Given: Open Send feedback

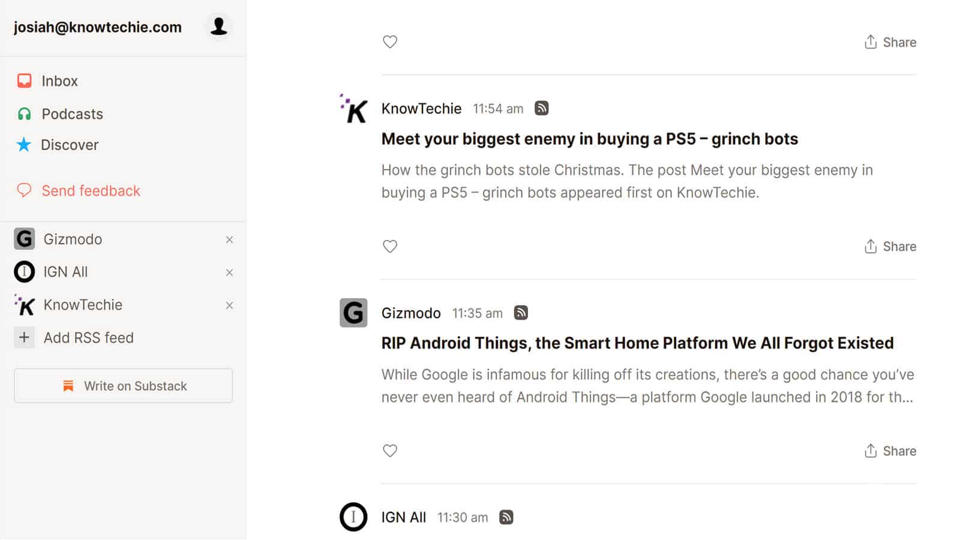Looking at the screenshot, I should [x=91, y=190].
